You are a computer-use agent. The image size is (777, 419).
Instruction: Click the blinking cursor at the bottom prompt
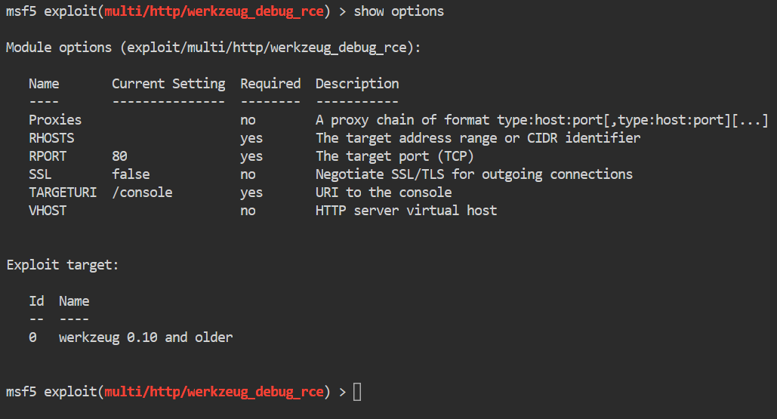[357, 392]
